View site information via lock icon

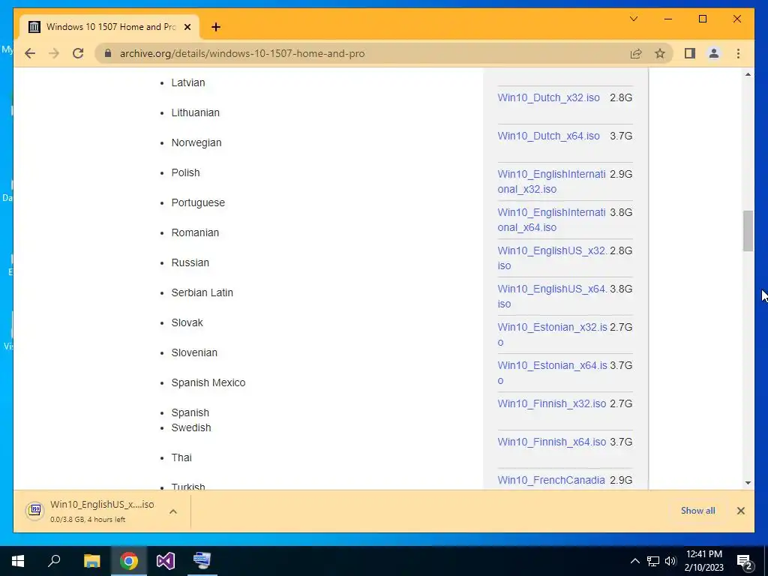[108, 53]
